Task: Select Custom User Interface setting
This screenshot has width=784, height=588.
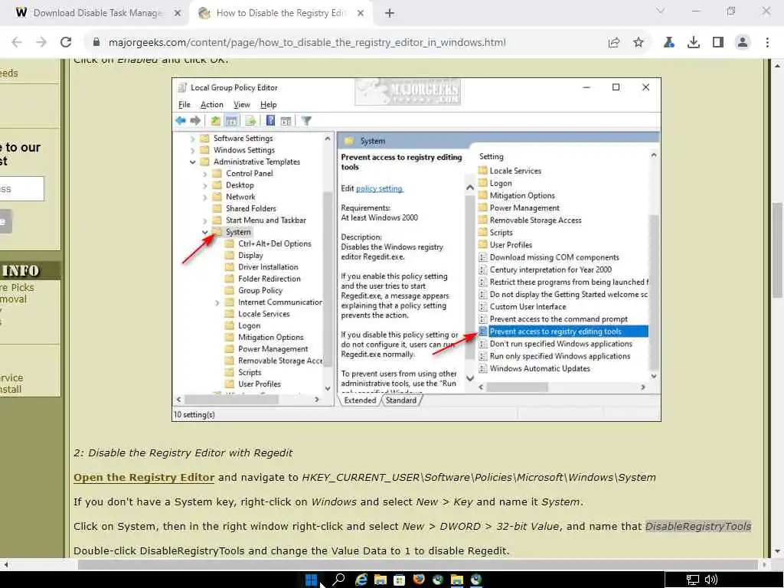Action: pos(528,306)
